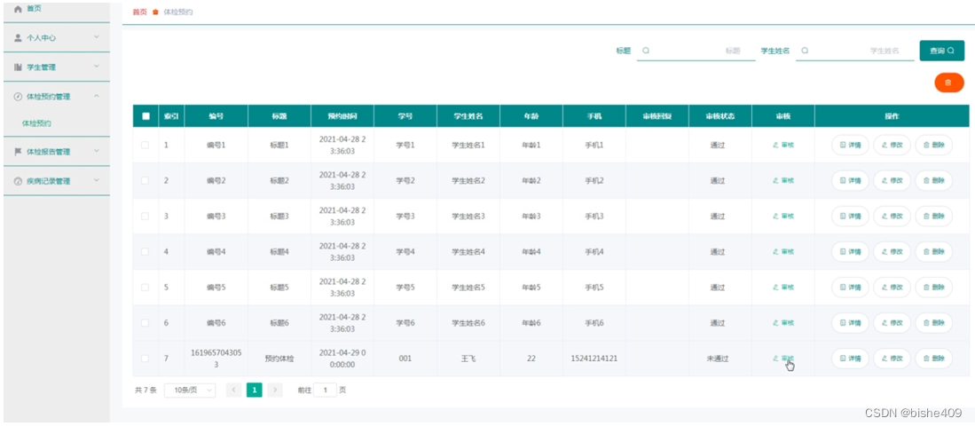
Task: Click 修改 for row 编号1
Action: pyautogui.click(x=892, y=145)
